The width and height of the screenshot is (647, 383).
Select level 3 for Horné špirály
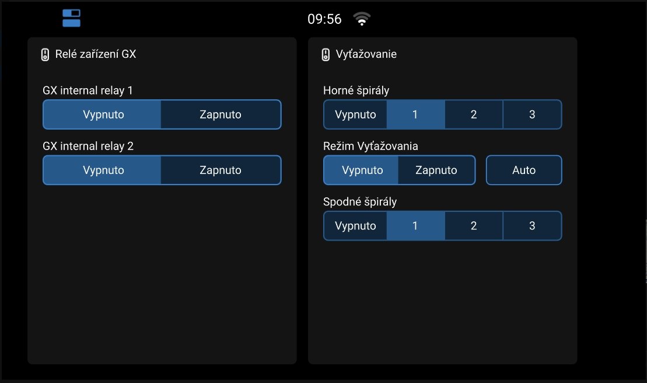click(532, 114)
